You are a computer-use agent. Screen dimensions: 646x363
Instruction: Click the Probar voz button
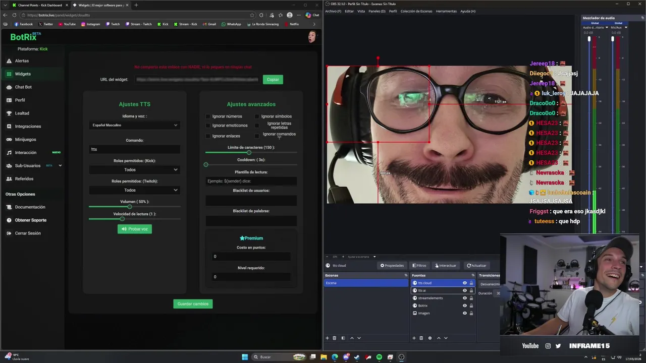135,229
